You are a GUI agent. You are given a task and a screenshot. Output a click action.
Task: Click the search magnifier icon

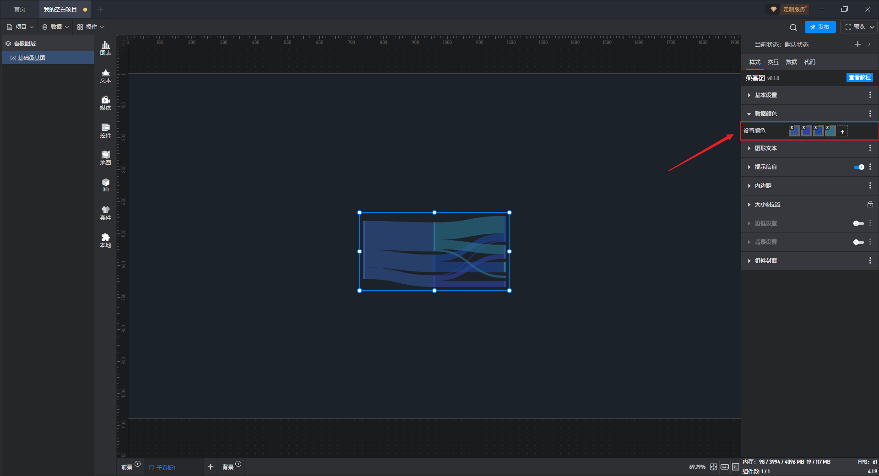(793, 27)
